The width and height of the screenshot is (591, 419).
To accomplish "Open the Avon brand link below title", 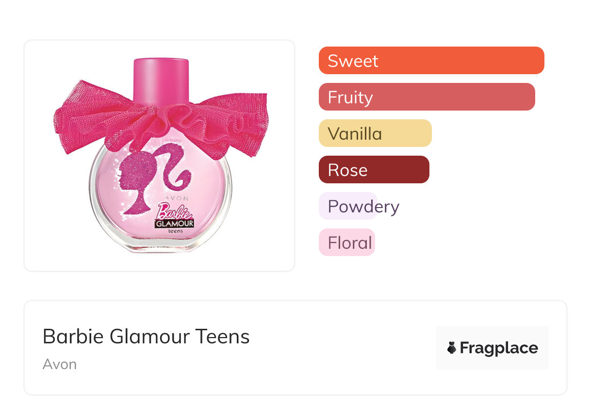I will click(x=60, y=364).
